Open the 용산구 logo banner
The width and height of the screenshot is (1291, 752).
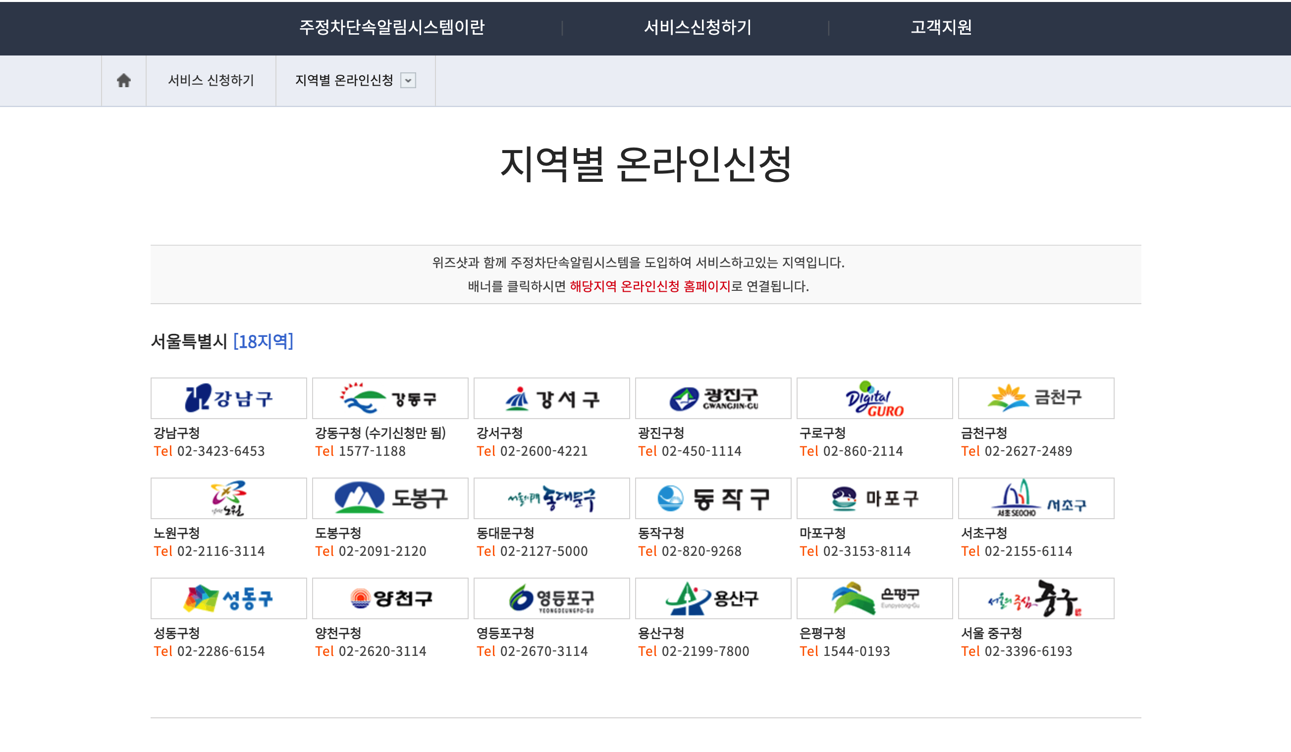point(713,598)
